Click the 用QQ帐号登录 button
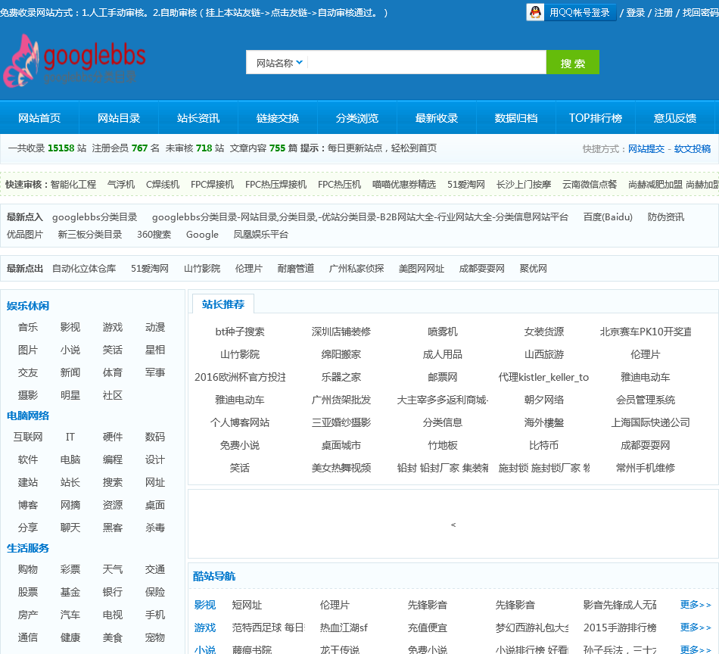This screenshot has width=719, height=654. [x=571, y=12]
